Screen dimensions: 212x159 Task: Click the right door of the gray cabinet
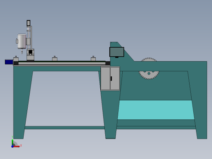pyautogui.click(x=115, y=78)
